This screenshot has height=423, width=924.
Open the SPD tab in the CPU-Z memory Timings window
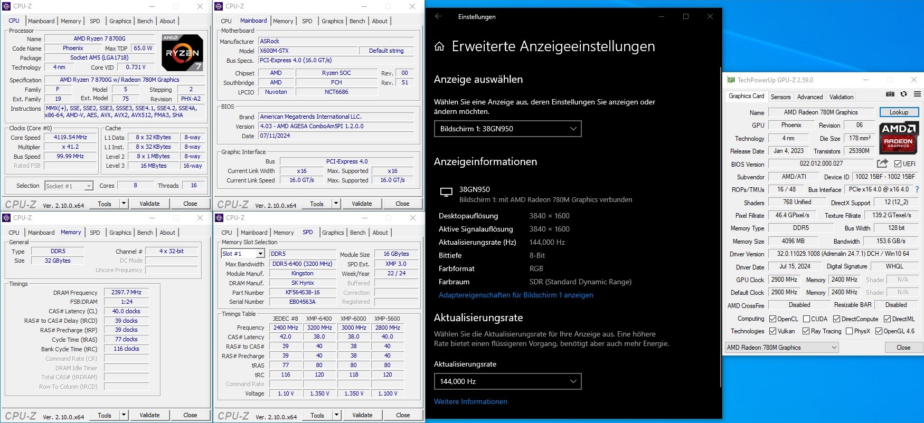click(95, 233)
